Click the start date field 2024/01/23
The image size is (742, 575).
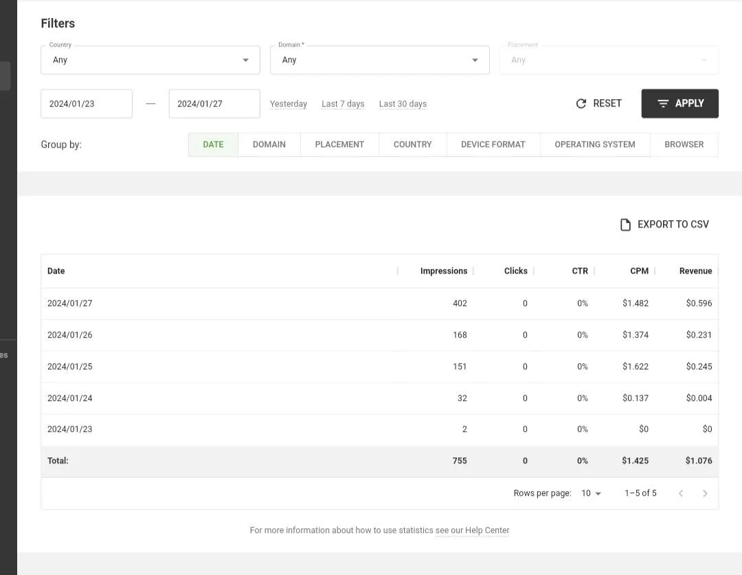(x=87, y=104)
